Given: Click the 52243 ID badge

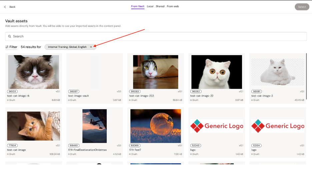Looking at the screenshot, I should coord(196,146).
